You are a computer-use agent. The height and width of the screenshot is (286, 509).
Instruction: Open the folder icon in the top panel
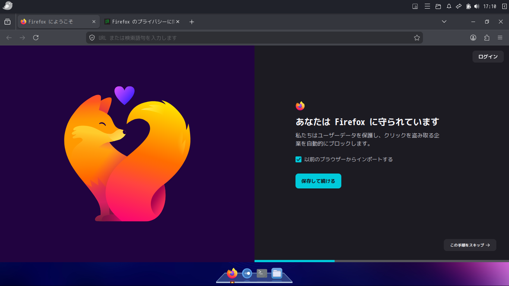(438, 6)
